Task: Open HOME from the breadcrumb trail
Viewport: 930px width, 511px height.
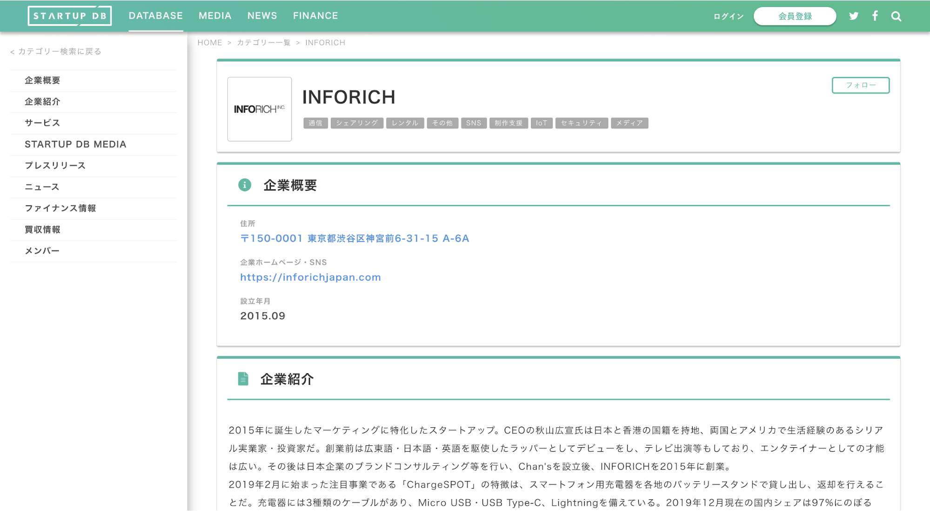Action: point(210,42)
